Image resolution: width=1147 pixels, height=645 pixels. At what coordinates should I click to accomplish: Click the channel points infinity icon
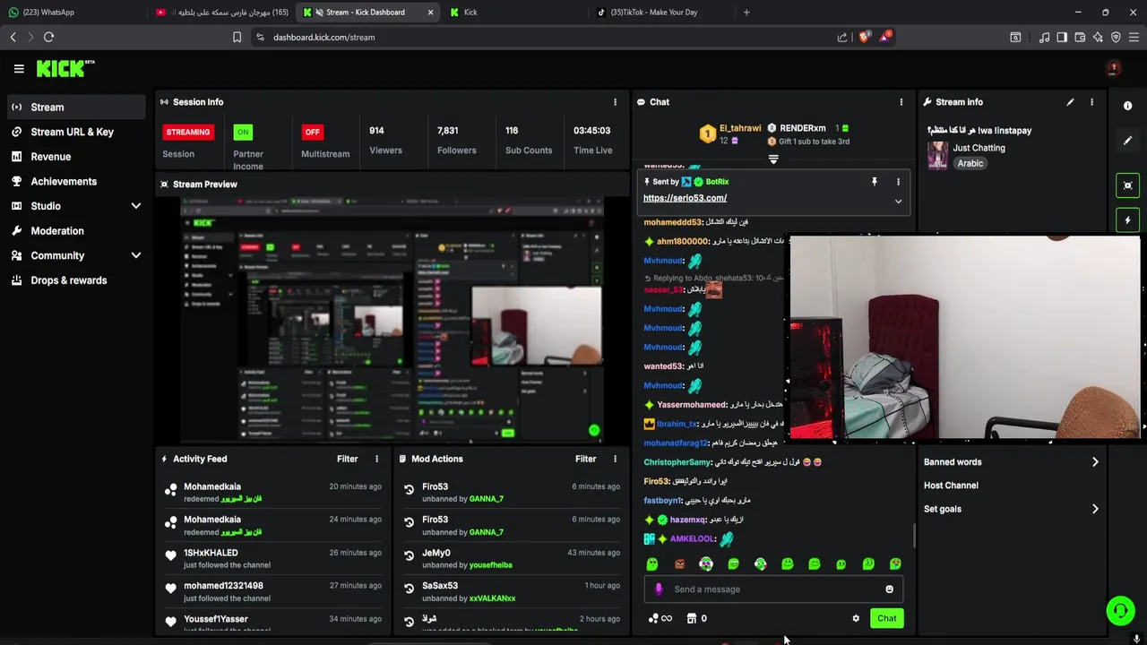pyautogui.click(x=660, y=618)
